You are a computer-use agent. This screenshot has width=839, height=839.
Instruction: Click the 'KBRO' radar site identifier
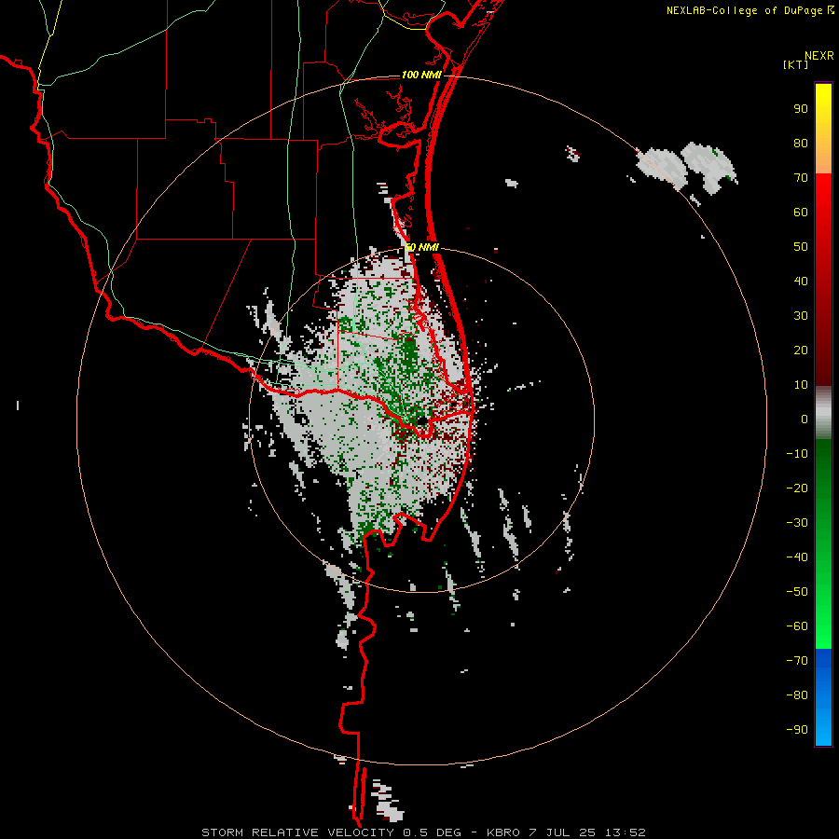point(503,832)
